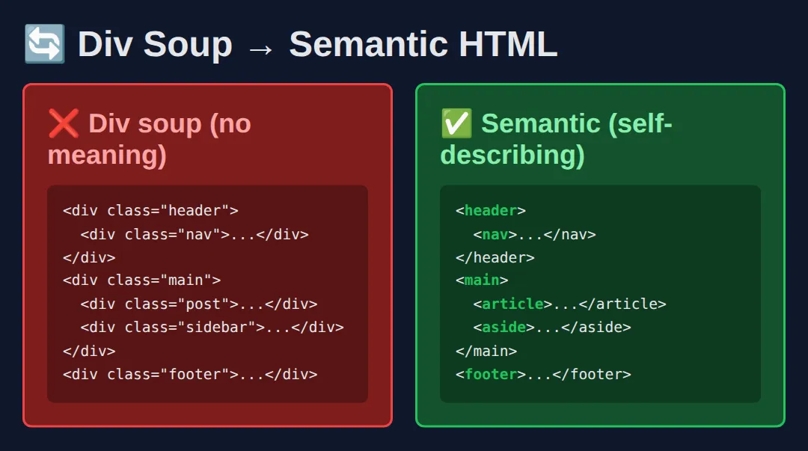Click the refresh arrows emoji in the title
808x451 pixels.
(45, 44)
